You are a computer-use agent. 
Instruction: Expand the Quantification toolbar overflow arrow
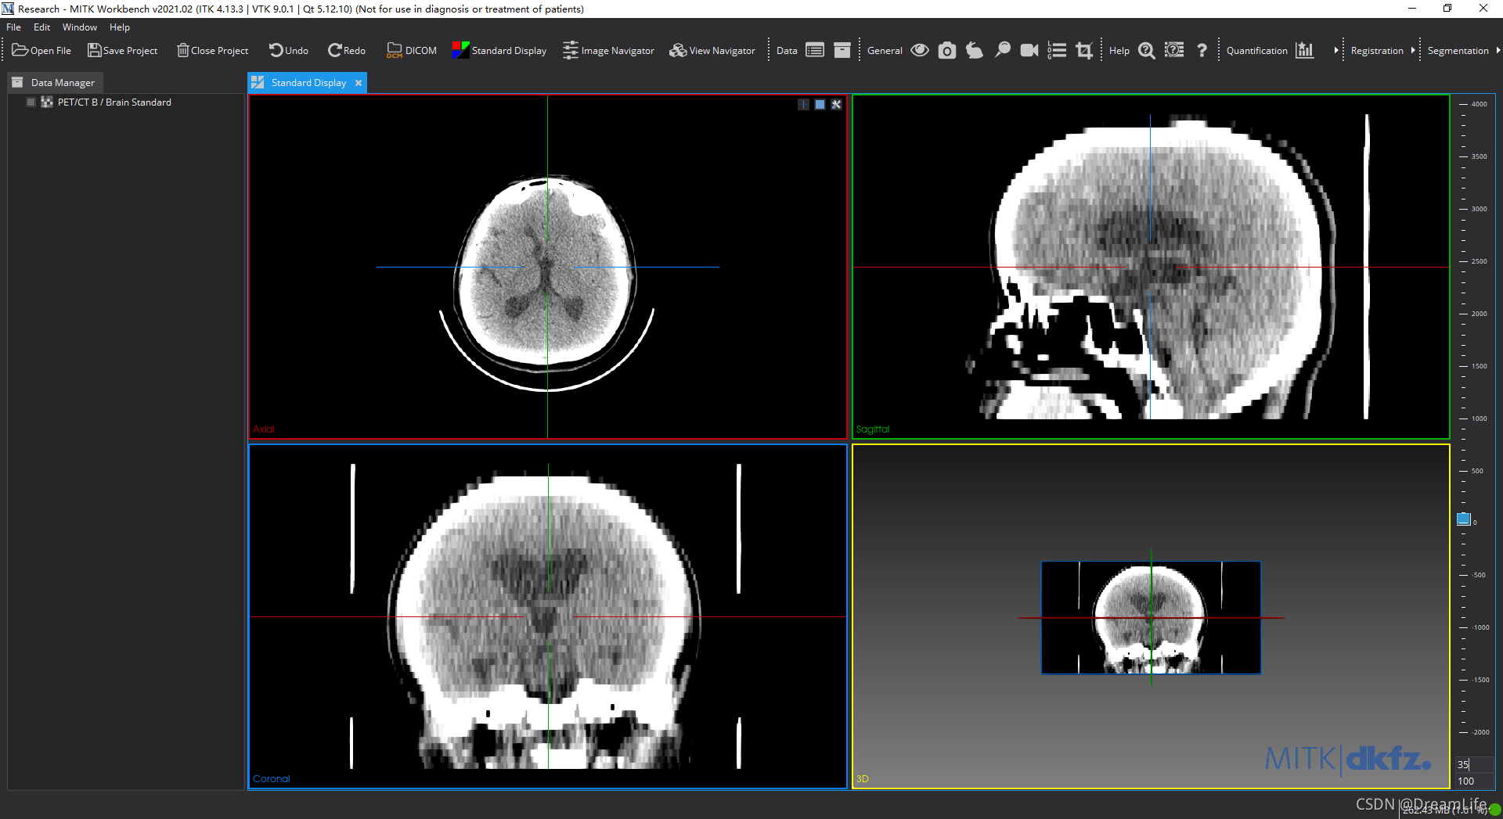click(x=1336, y=51)
